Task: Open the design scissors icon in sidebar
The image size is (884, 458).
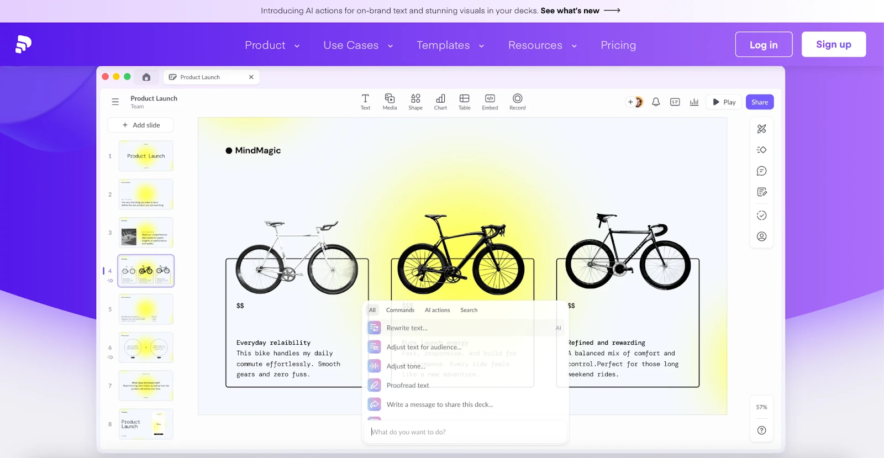Action: coord(762,129)
